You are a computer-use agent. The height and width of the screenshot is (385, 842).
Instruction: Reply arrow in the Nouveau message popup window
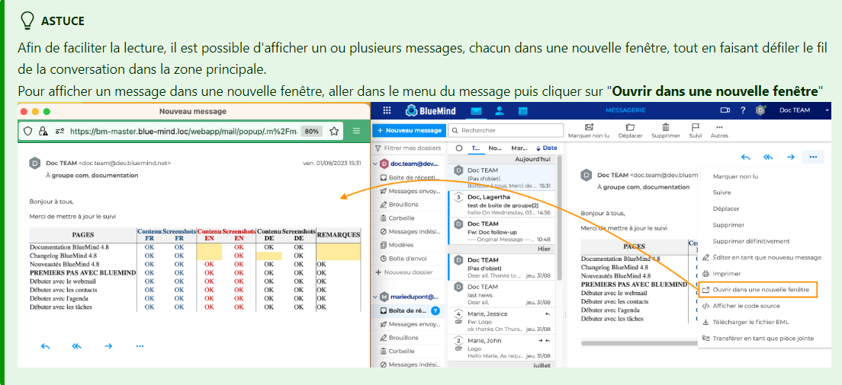coord(46,346)
